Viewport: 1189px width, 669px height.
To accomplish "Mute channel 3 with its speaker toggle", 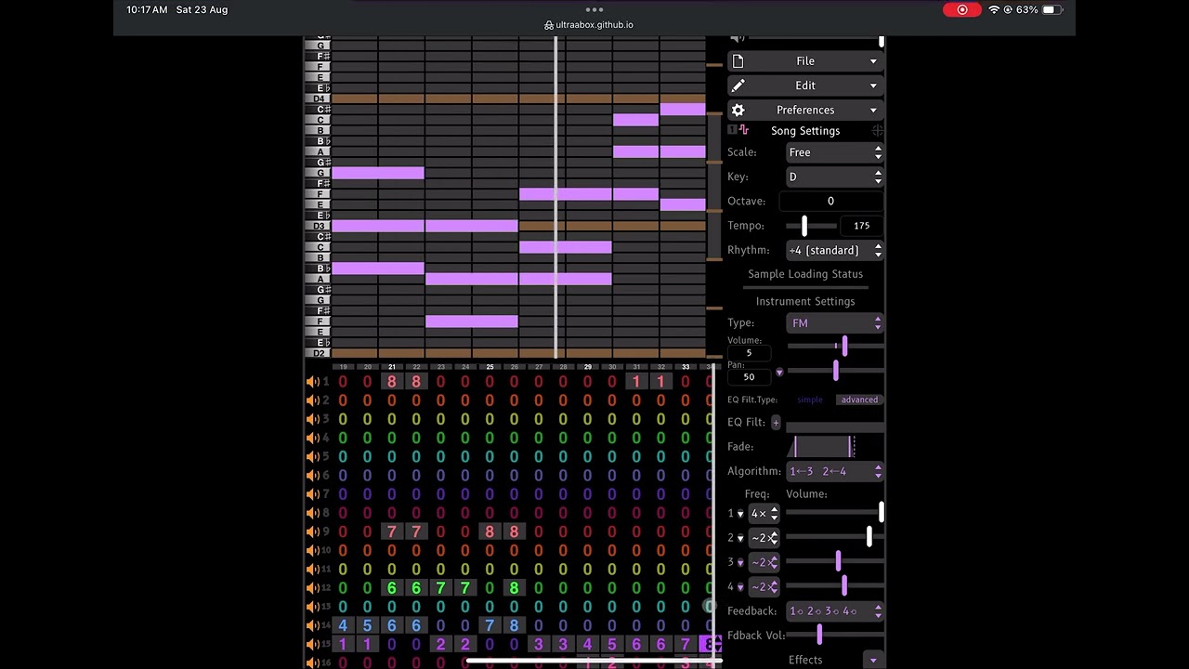I will (312, 419).
